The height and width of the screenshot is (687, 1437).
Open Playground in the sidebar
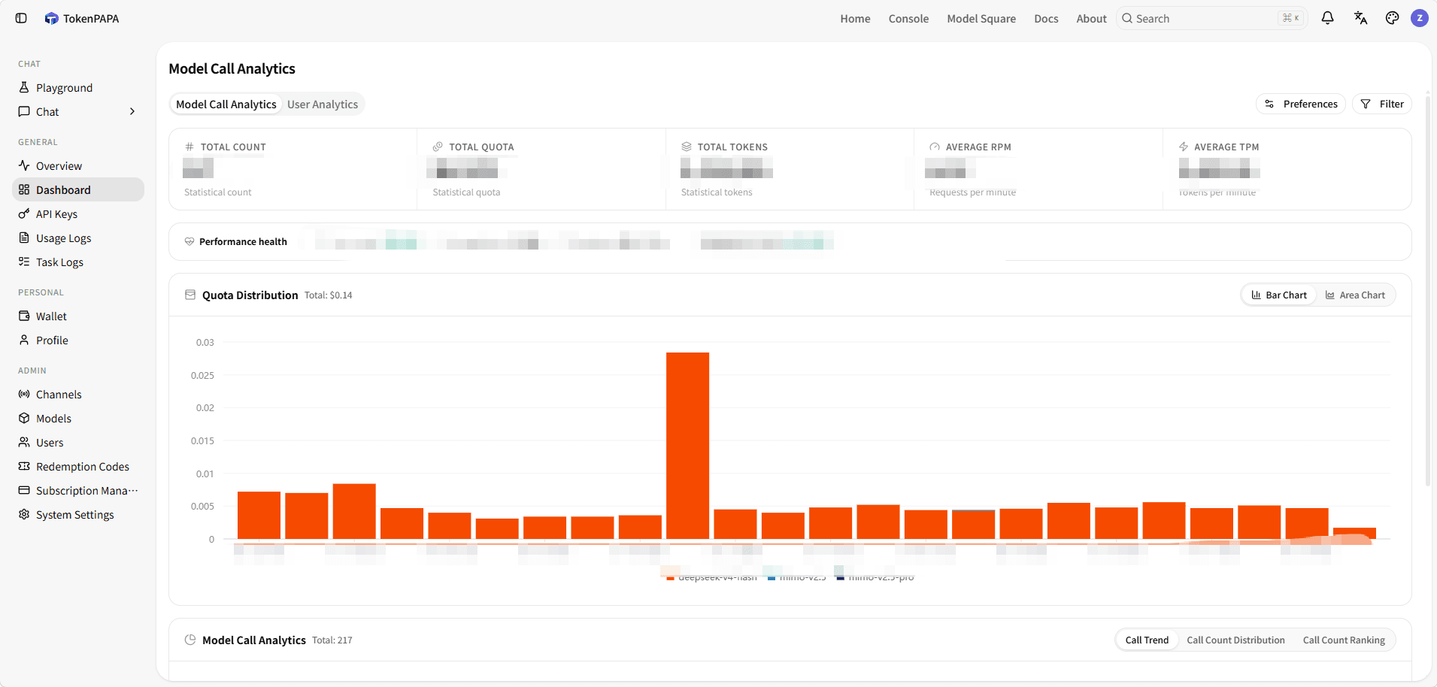tap(78, 87)
